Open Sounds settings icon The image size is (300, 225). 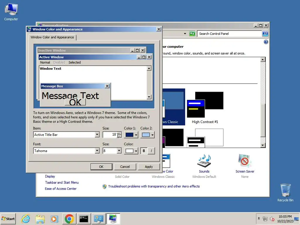204,161
